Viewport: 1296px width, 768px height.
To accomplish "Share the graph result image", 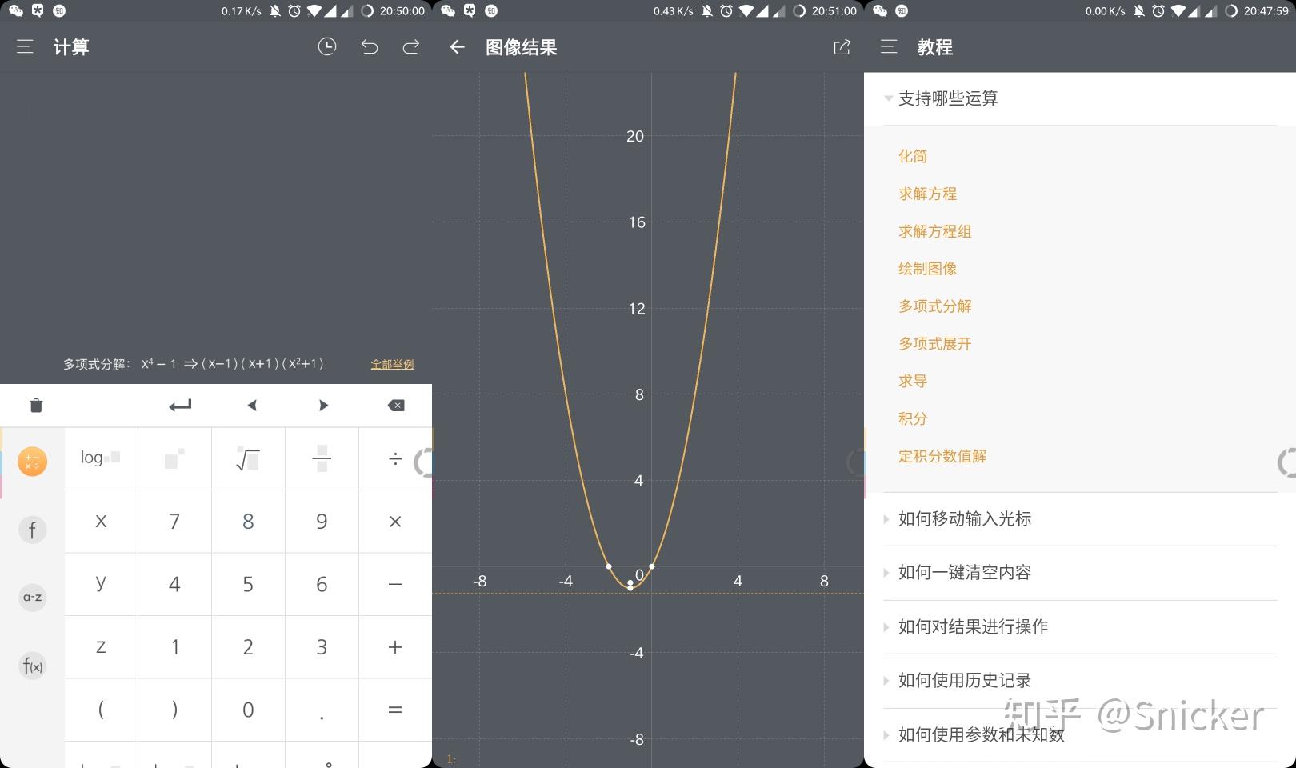I will [842, 47].
